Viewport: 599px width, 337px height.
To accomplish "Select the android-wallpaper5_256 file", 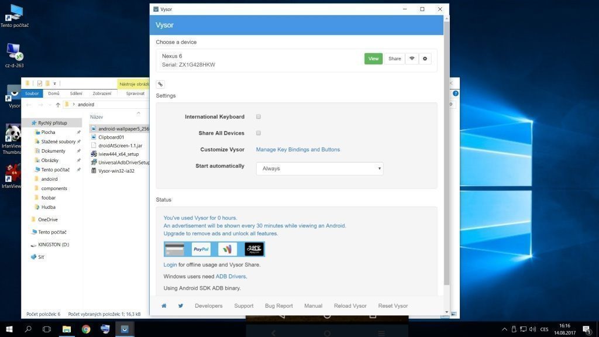I will tap(120, 129).
